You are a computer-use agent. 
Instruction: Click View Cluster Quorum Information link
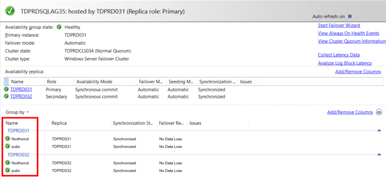pos(352,41)
